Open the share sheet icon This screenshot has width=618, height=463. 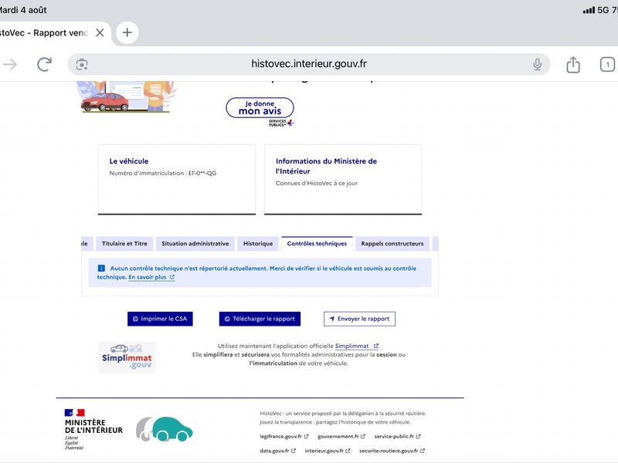pyautogui.click(x=573, y=65)
